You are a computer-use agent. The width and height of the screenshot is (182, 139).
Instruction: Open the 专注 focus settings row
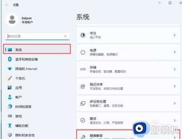click(128, 35)
